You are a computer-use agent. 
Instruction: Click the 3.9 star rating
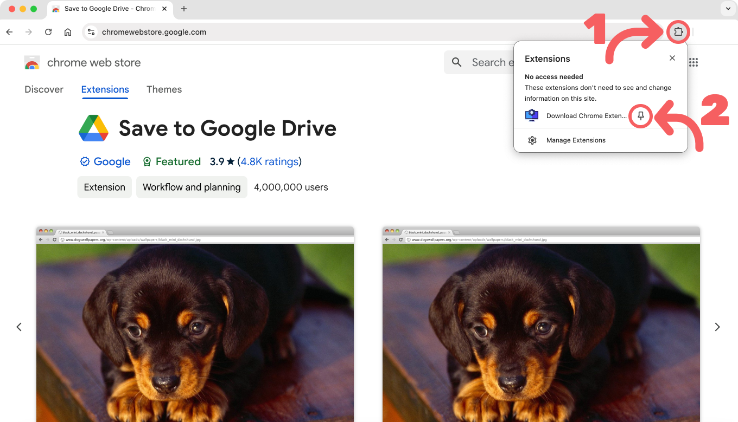pyautogui.click(x=222, y=161)
